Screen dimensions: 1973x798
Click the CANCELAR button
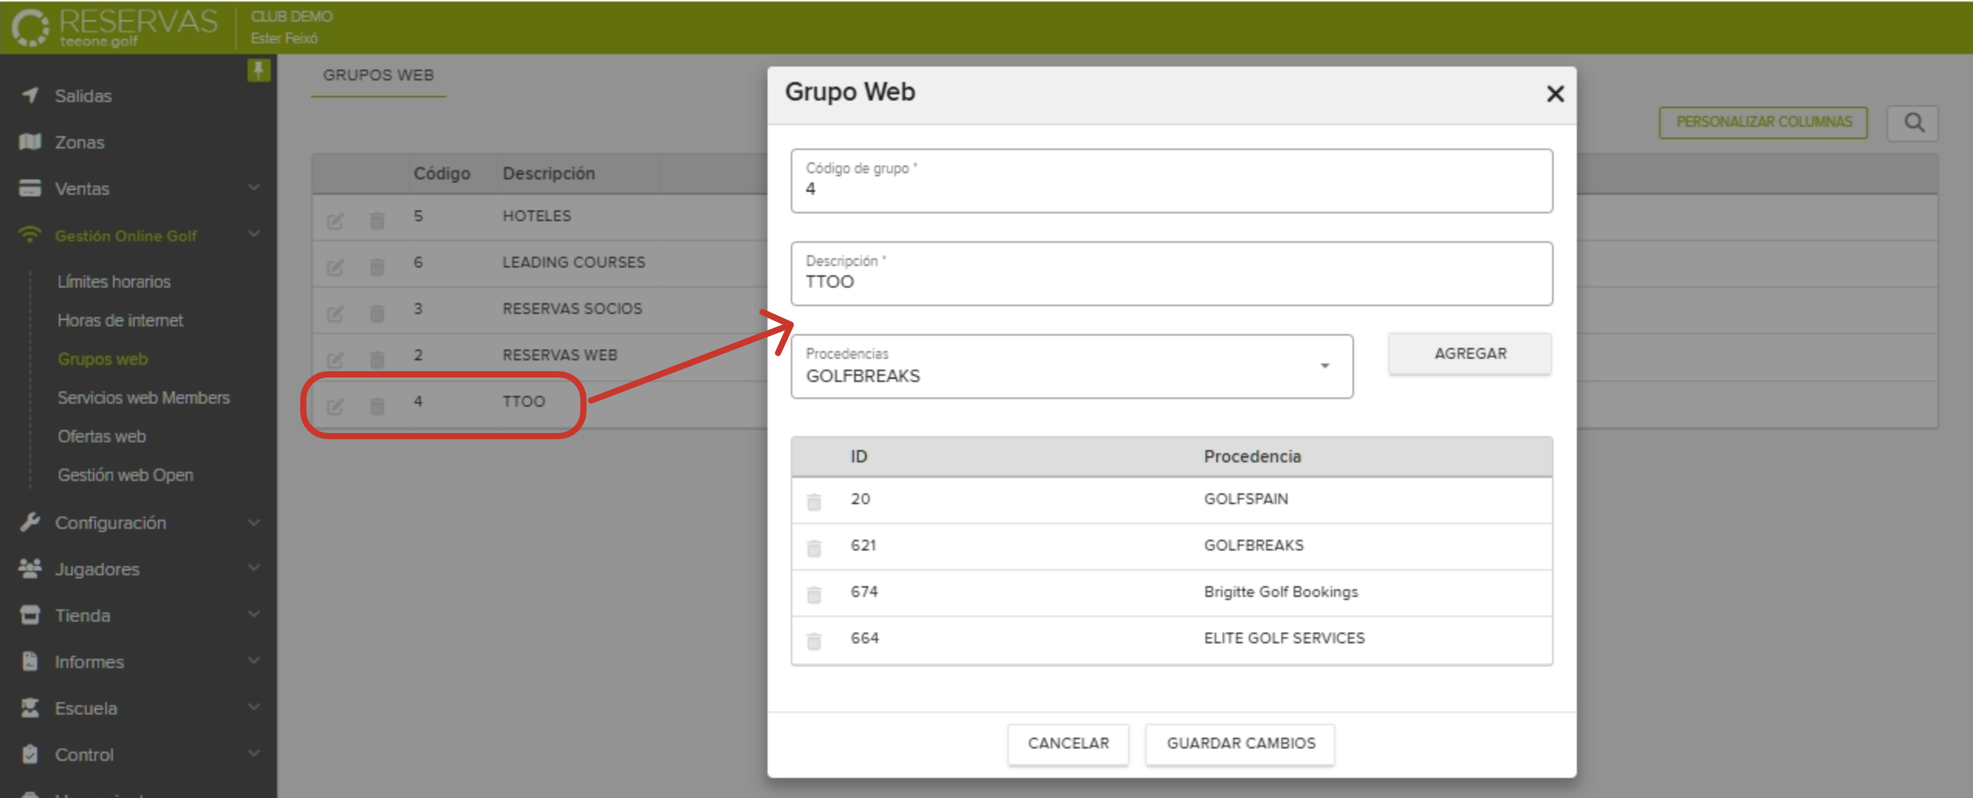(1068, 743)
